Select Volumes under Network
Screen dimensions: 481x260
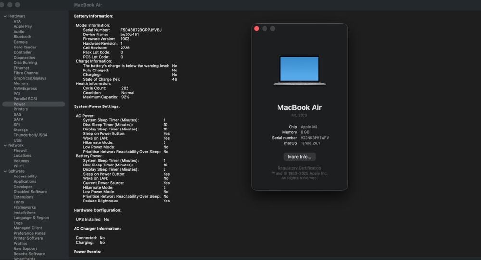[x=22, y=161]
